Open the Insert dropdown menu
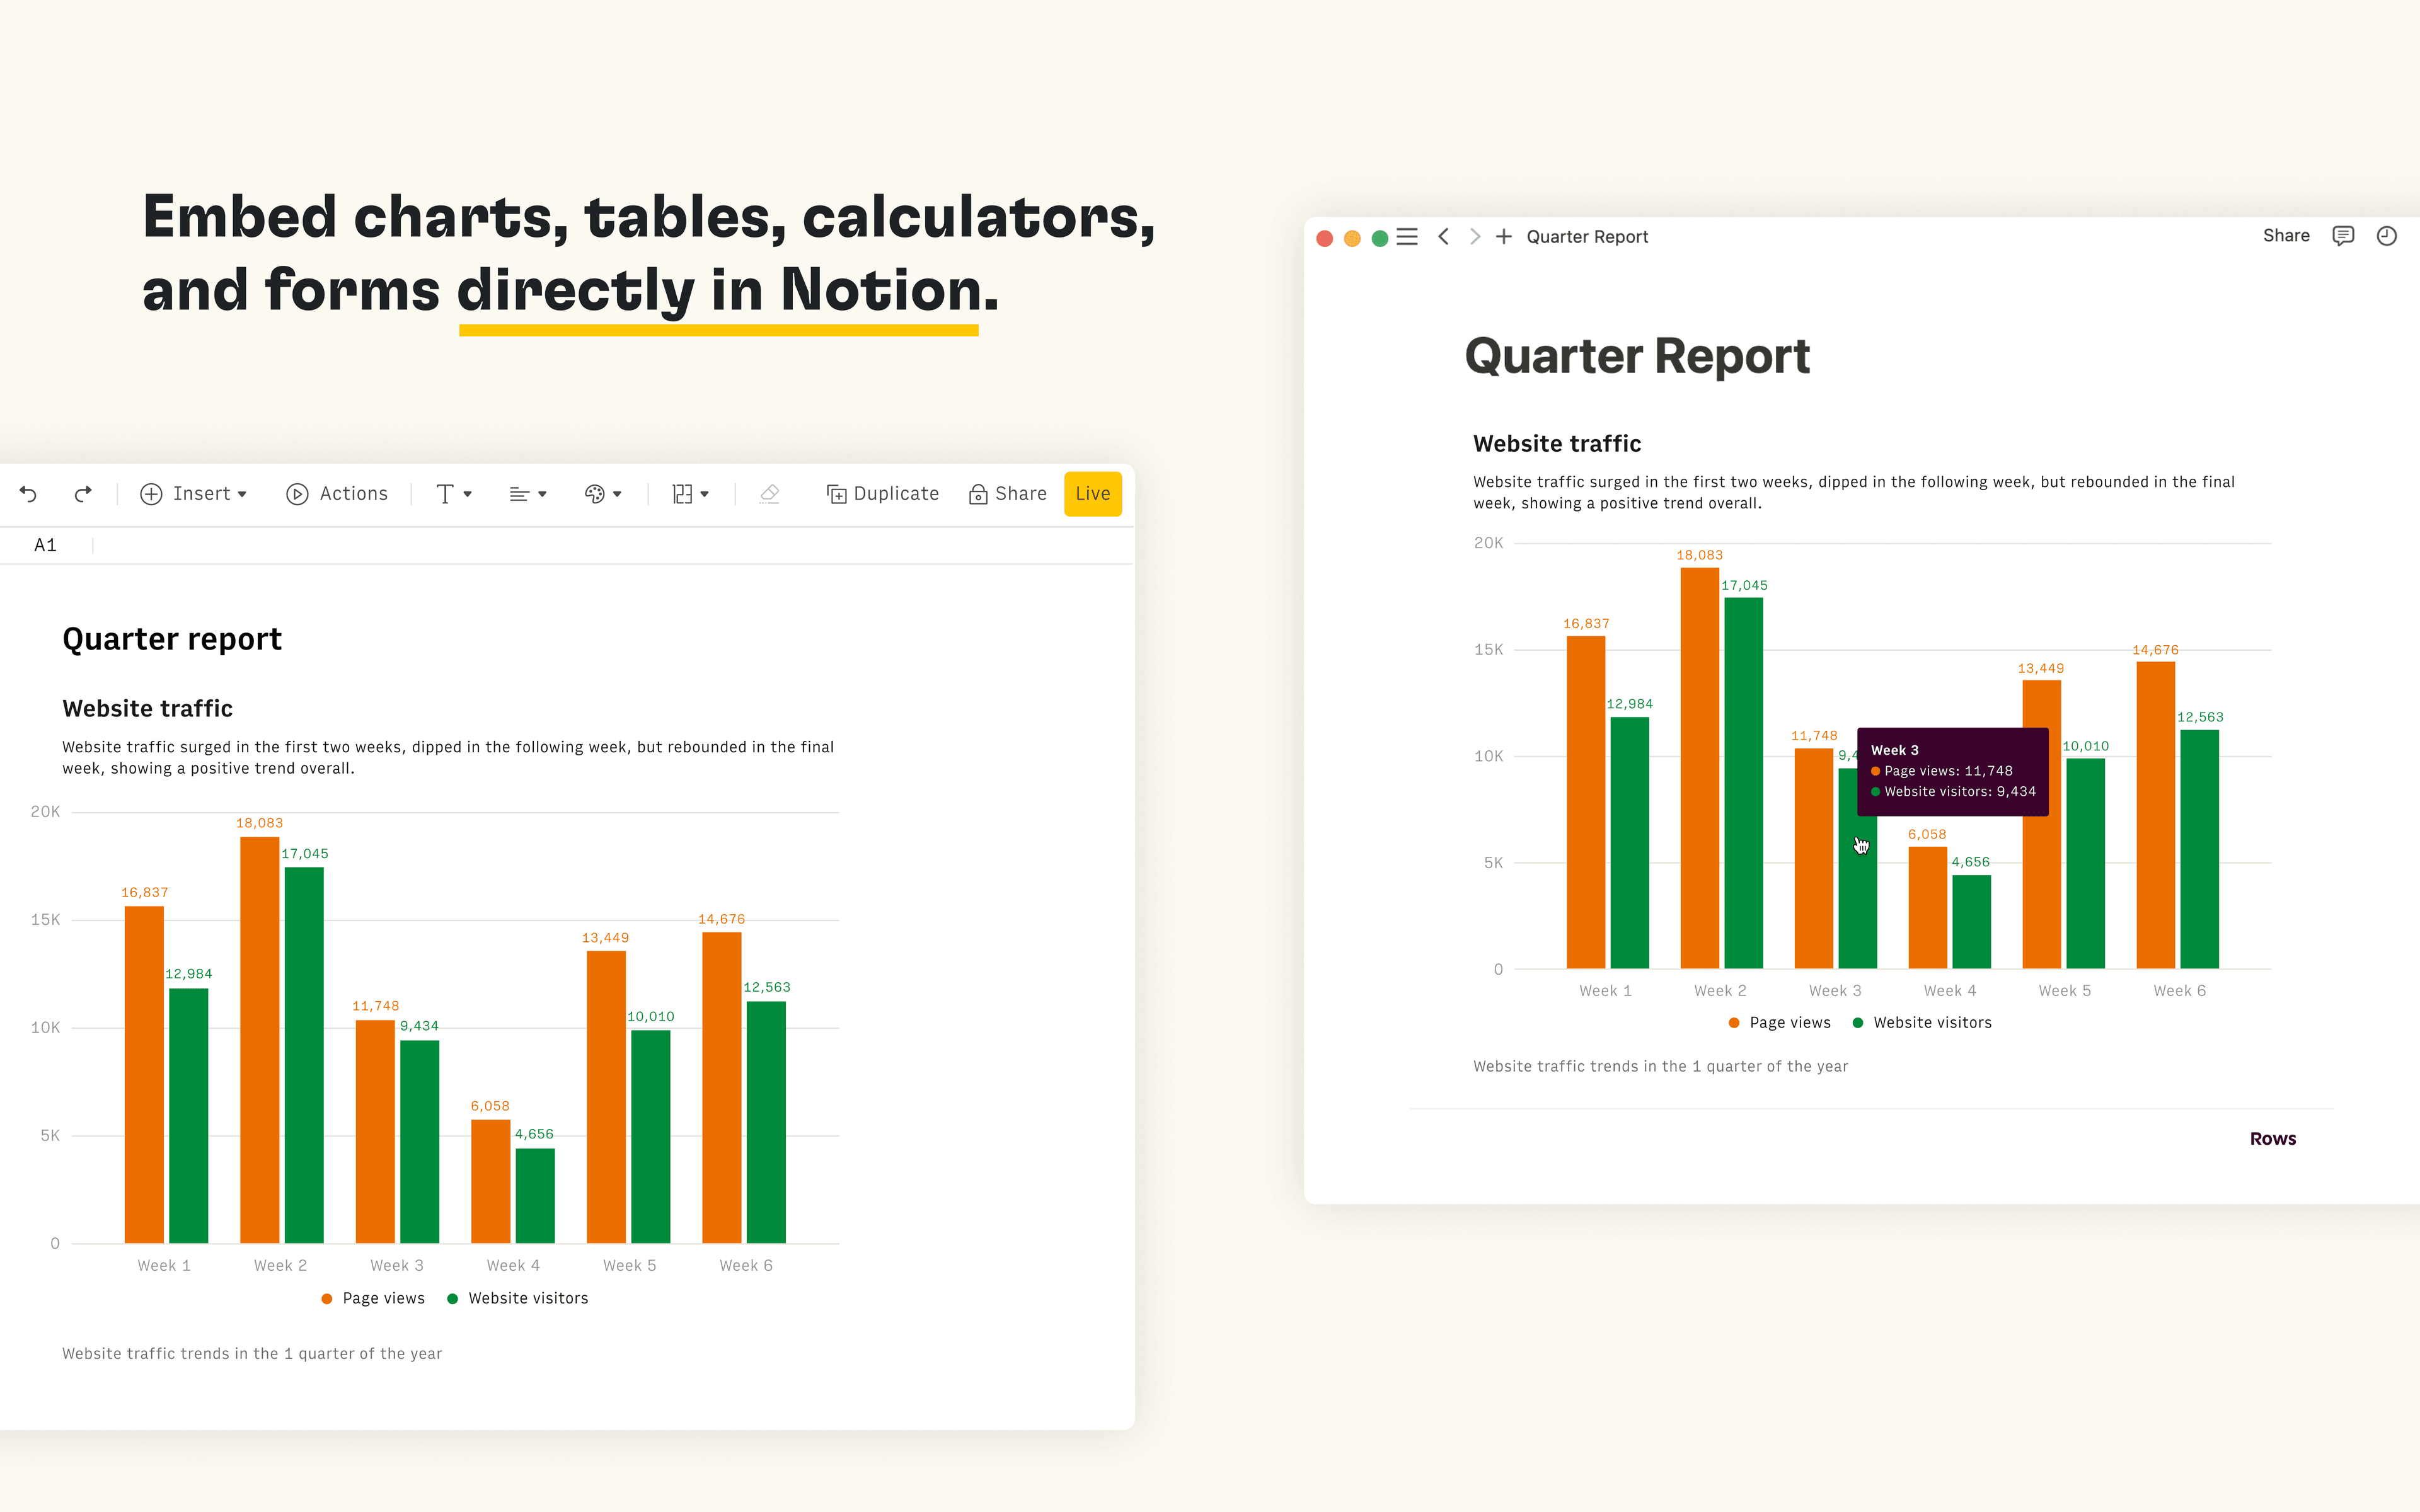This screenshot has width=2420, height=1512. [193, 494]
